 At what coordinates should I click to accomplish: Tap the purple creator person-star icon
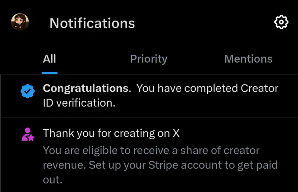point(28,135)
